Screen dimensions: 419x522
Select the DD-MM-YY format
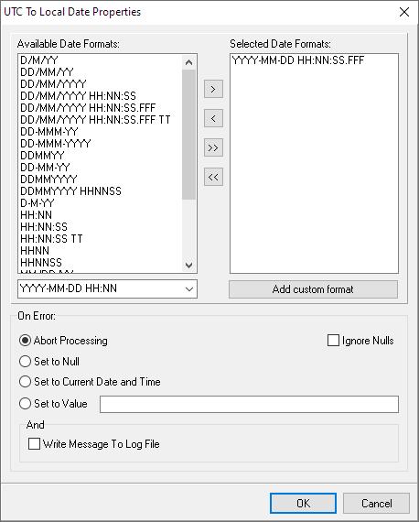point(45,167)
